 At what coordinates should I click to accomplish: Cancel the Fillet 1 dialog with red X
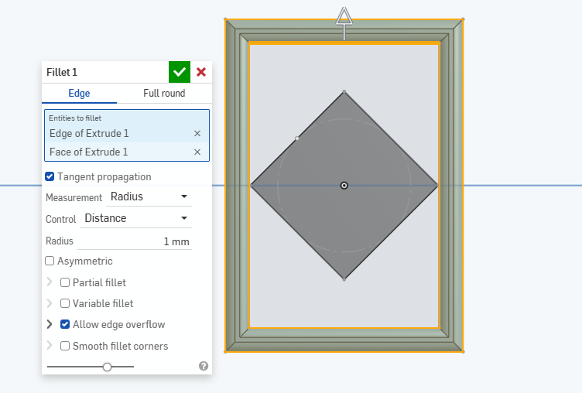pos(201,72)
